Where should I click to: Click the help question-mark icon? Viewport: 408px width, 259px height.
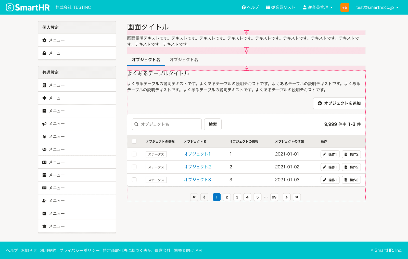(x=243, y=7)
